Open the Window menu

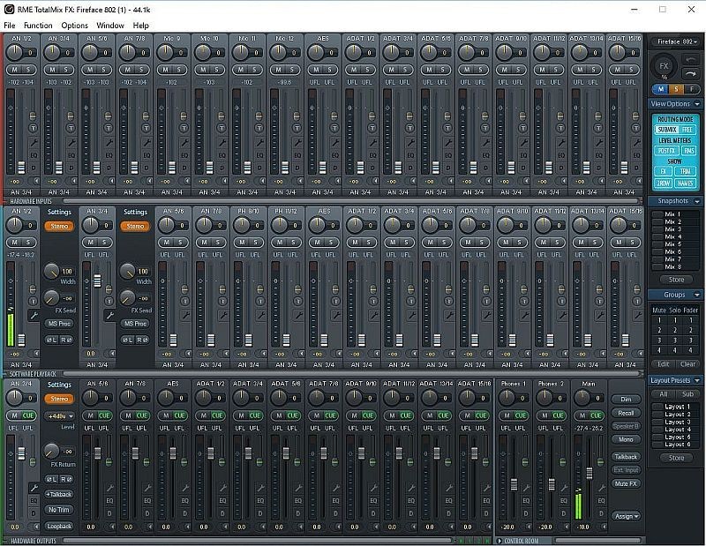click(x=109, y=26)
